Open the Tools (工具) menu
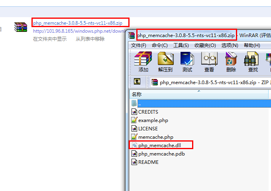The height and width of the screenshot is (191, 271). [x=181, y=45]
